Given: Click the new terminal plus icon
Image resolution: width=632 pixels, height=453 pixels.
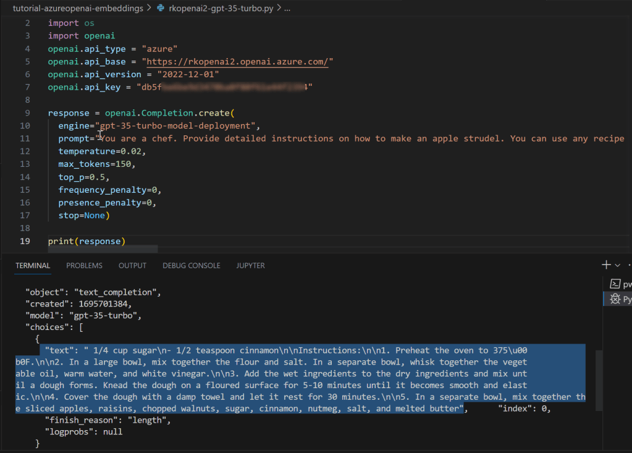Looking at the screenshot, I should coord(606,265).
